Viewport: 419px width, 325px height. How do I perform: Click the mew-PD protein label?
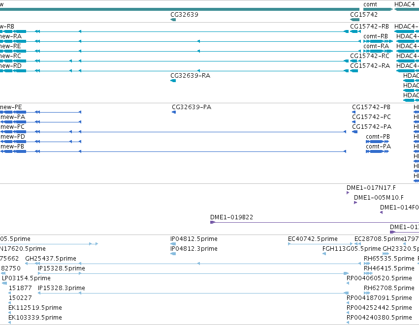point(13,137)
